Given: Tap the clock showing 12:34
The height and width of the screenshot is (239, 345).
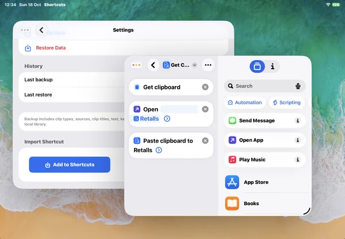Looking at the screenshot, I should click(x=10, y=5).
